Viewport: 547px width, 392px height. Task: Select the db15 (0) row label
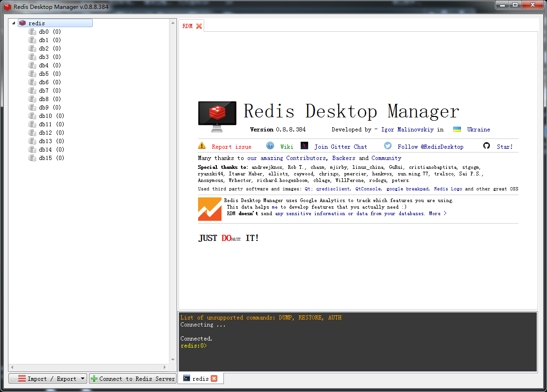[52, 158]
